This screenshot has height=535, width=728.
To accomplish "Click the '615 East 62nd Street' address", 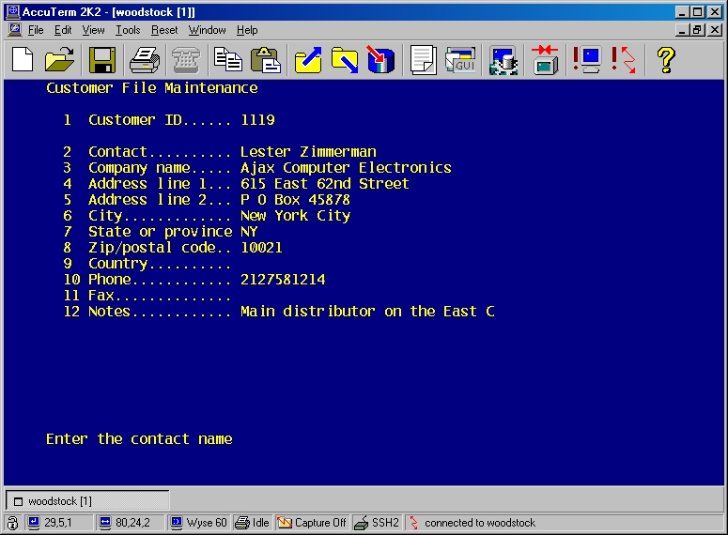I will click(x=324, y=184).
